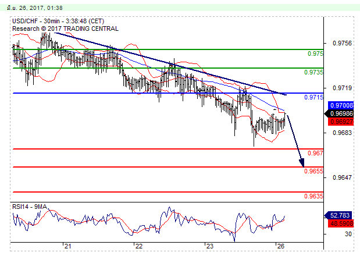This screenshot has width=360, height=256.
Task: Click the date axis label 23
Action: [x=210, y=246]
